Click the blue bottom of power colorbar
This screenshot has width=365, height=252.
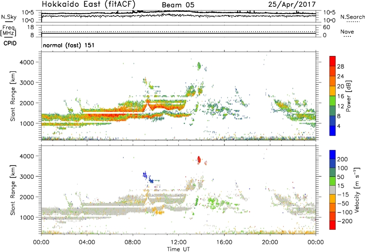[333, 131]
